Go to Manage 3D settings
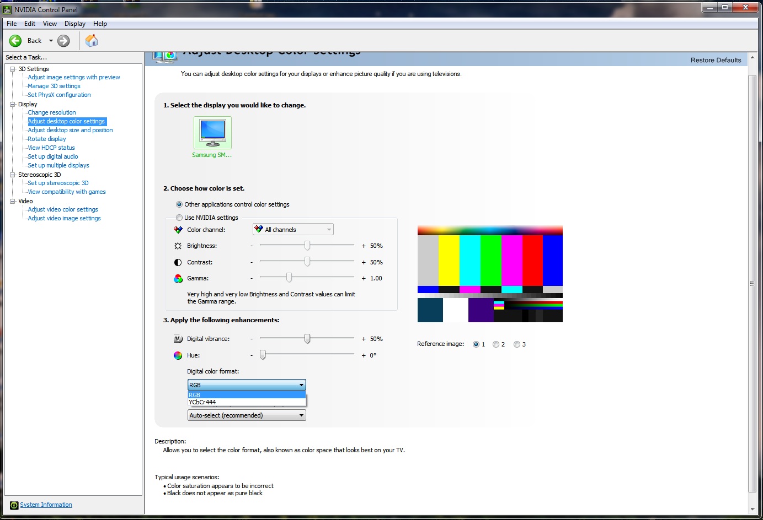The width and height of the screenshot is (763, 520). pyautogui.click(x=54, y=86)
